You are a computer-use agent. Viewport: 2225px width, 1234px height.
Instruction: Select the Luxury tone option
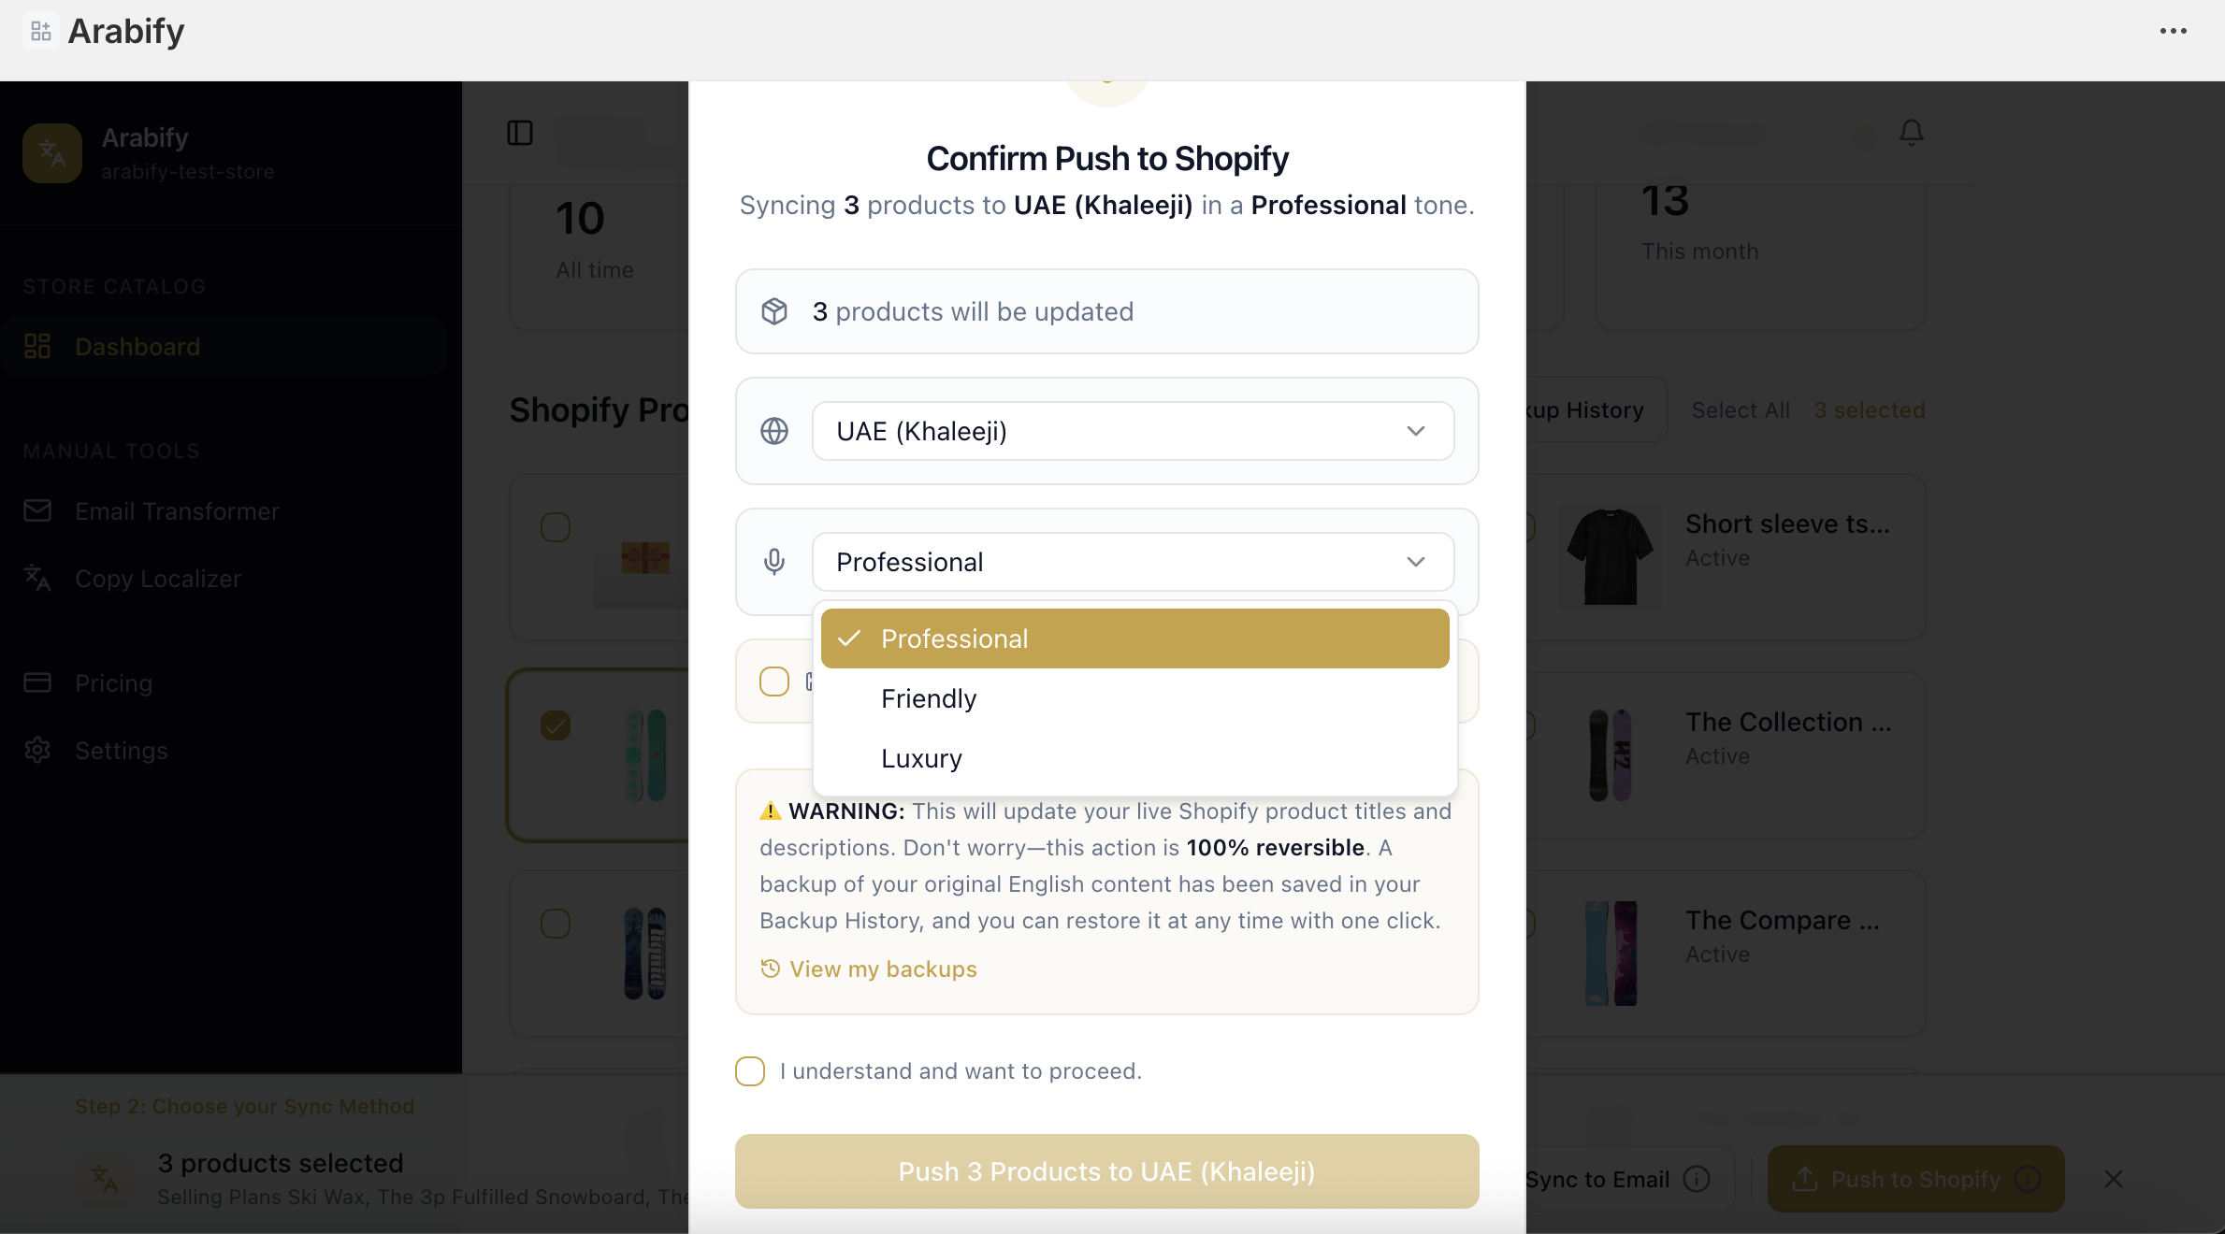pyautogui.click(x=921, y=758)
